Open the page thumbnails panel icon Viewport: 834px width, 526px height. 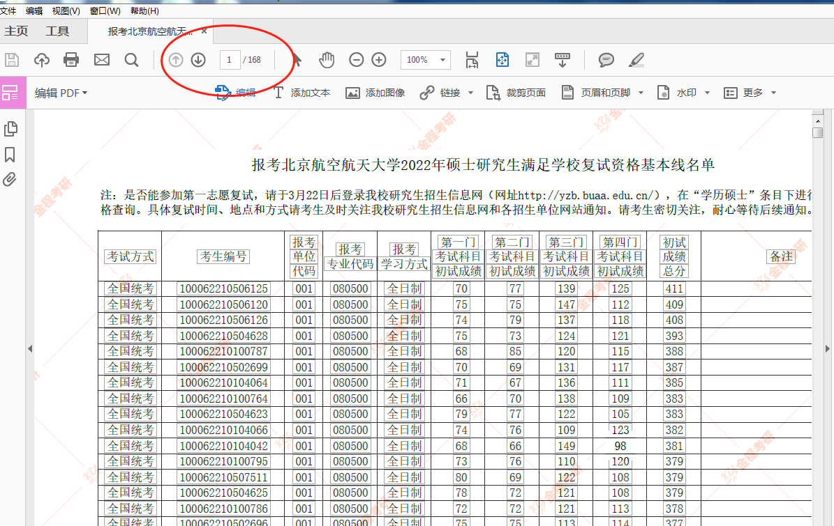10,129
